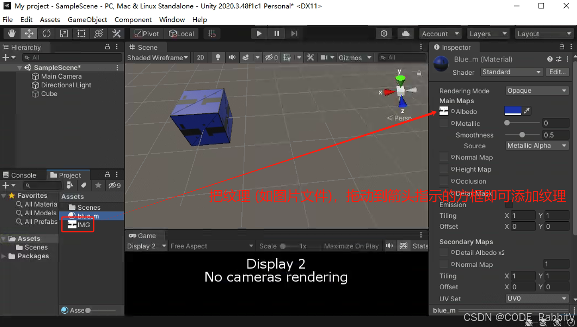Viewport: 577px width, 327px height.
Task: Open the cloud services icon
Action: pyautogui.click(x=406, y=34)
